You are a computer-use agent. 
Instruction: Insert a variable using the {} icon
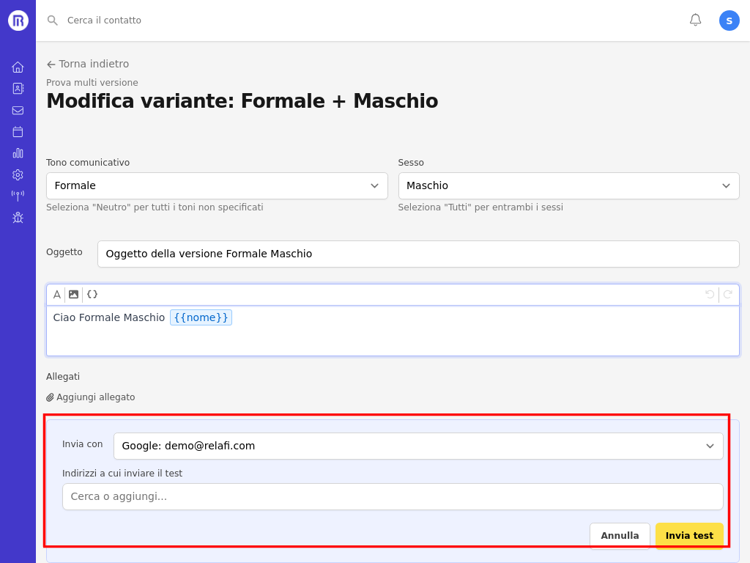pyautogui.click(x=92, y=294)
